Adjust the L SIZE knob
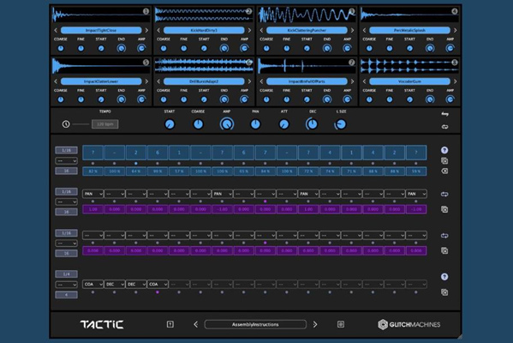 [341, 124]
